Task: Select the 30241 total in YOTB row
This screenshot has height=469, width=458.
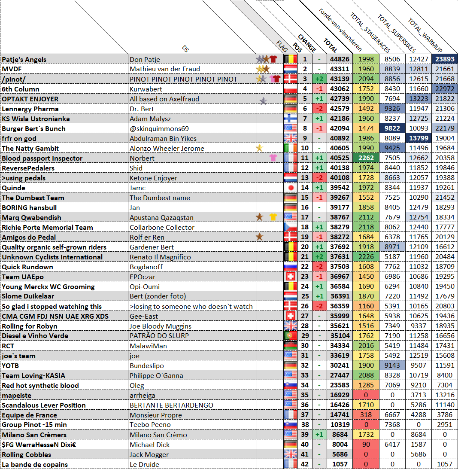Action: [340, 365]
